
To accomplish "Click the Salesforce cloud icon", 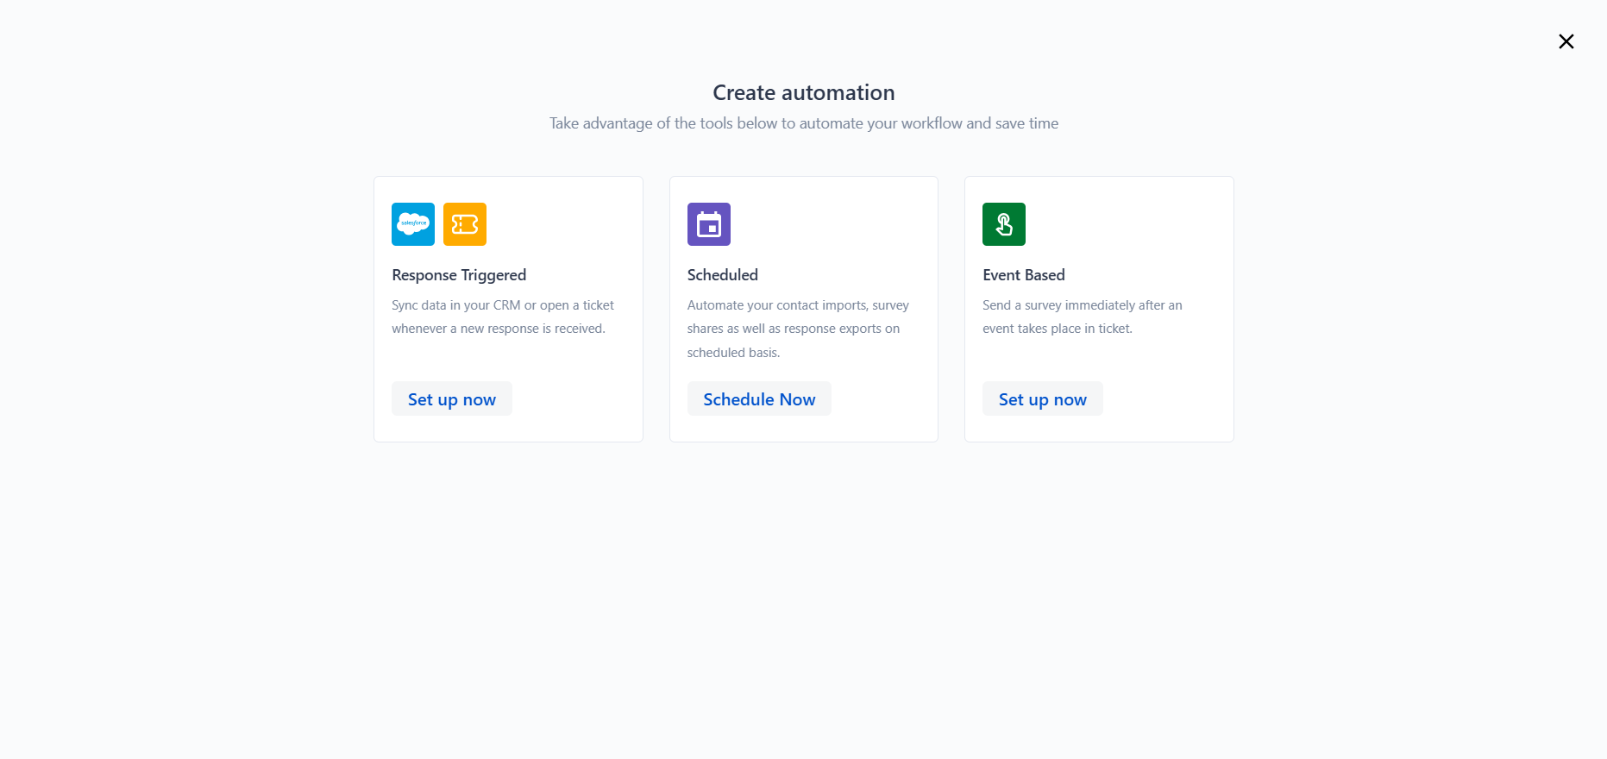I will [413, 224].
